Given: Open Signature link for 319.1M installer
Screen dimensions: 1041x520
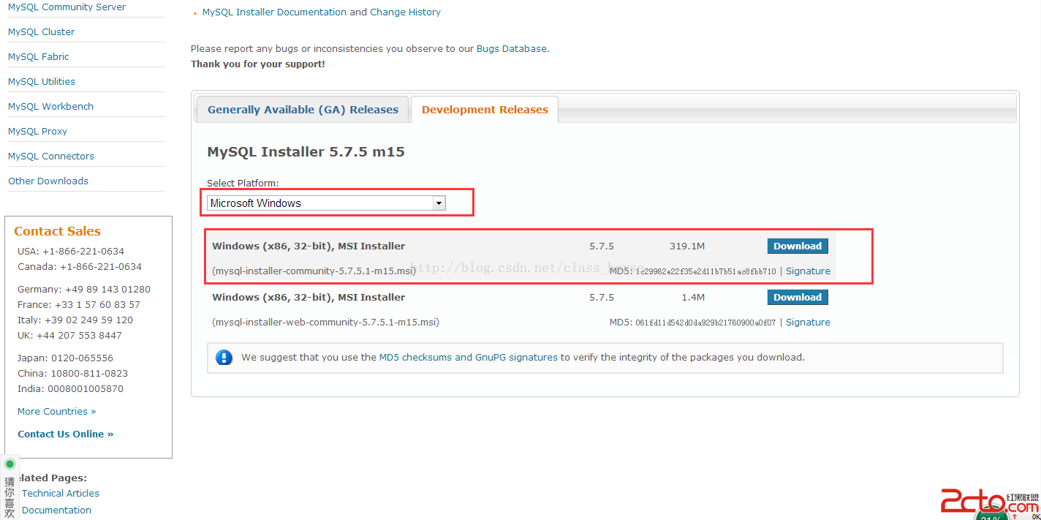Looking at the screenshot, I should pyautogui.click(x=808, y=271).
